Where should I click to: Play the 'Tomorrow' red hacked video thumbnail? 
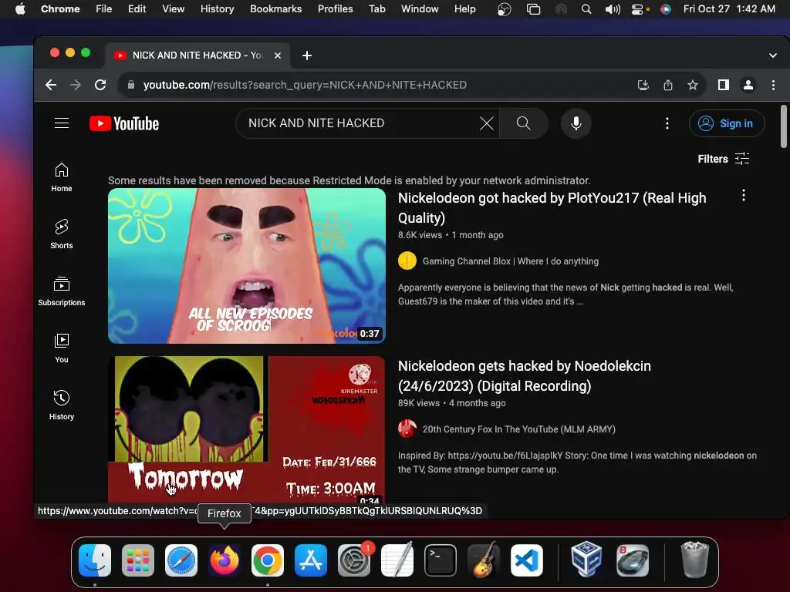click(x=247, y=429)
